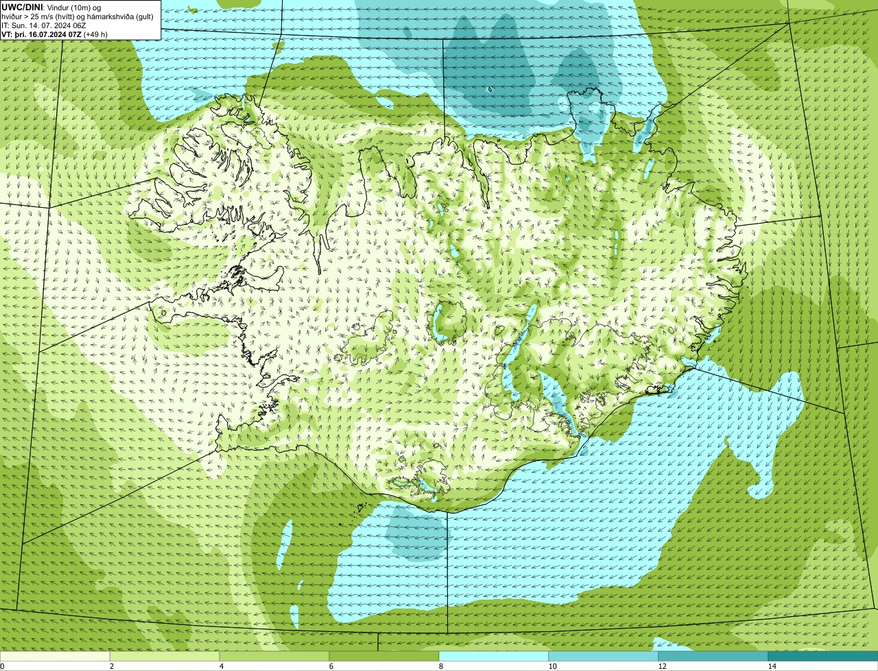Viewport: 878px width, 671px height.
Task: Click the '6' label on the color scale
Action: pyautogui.click(x=330, y=666)
